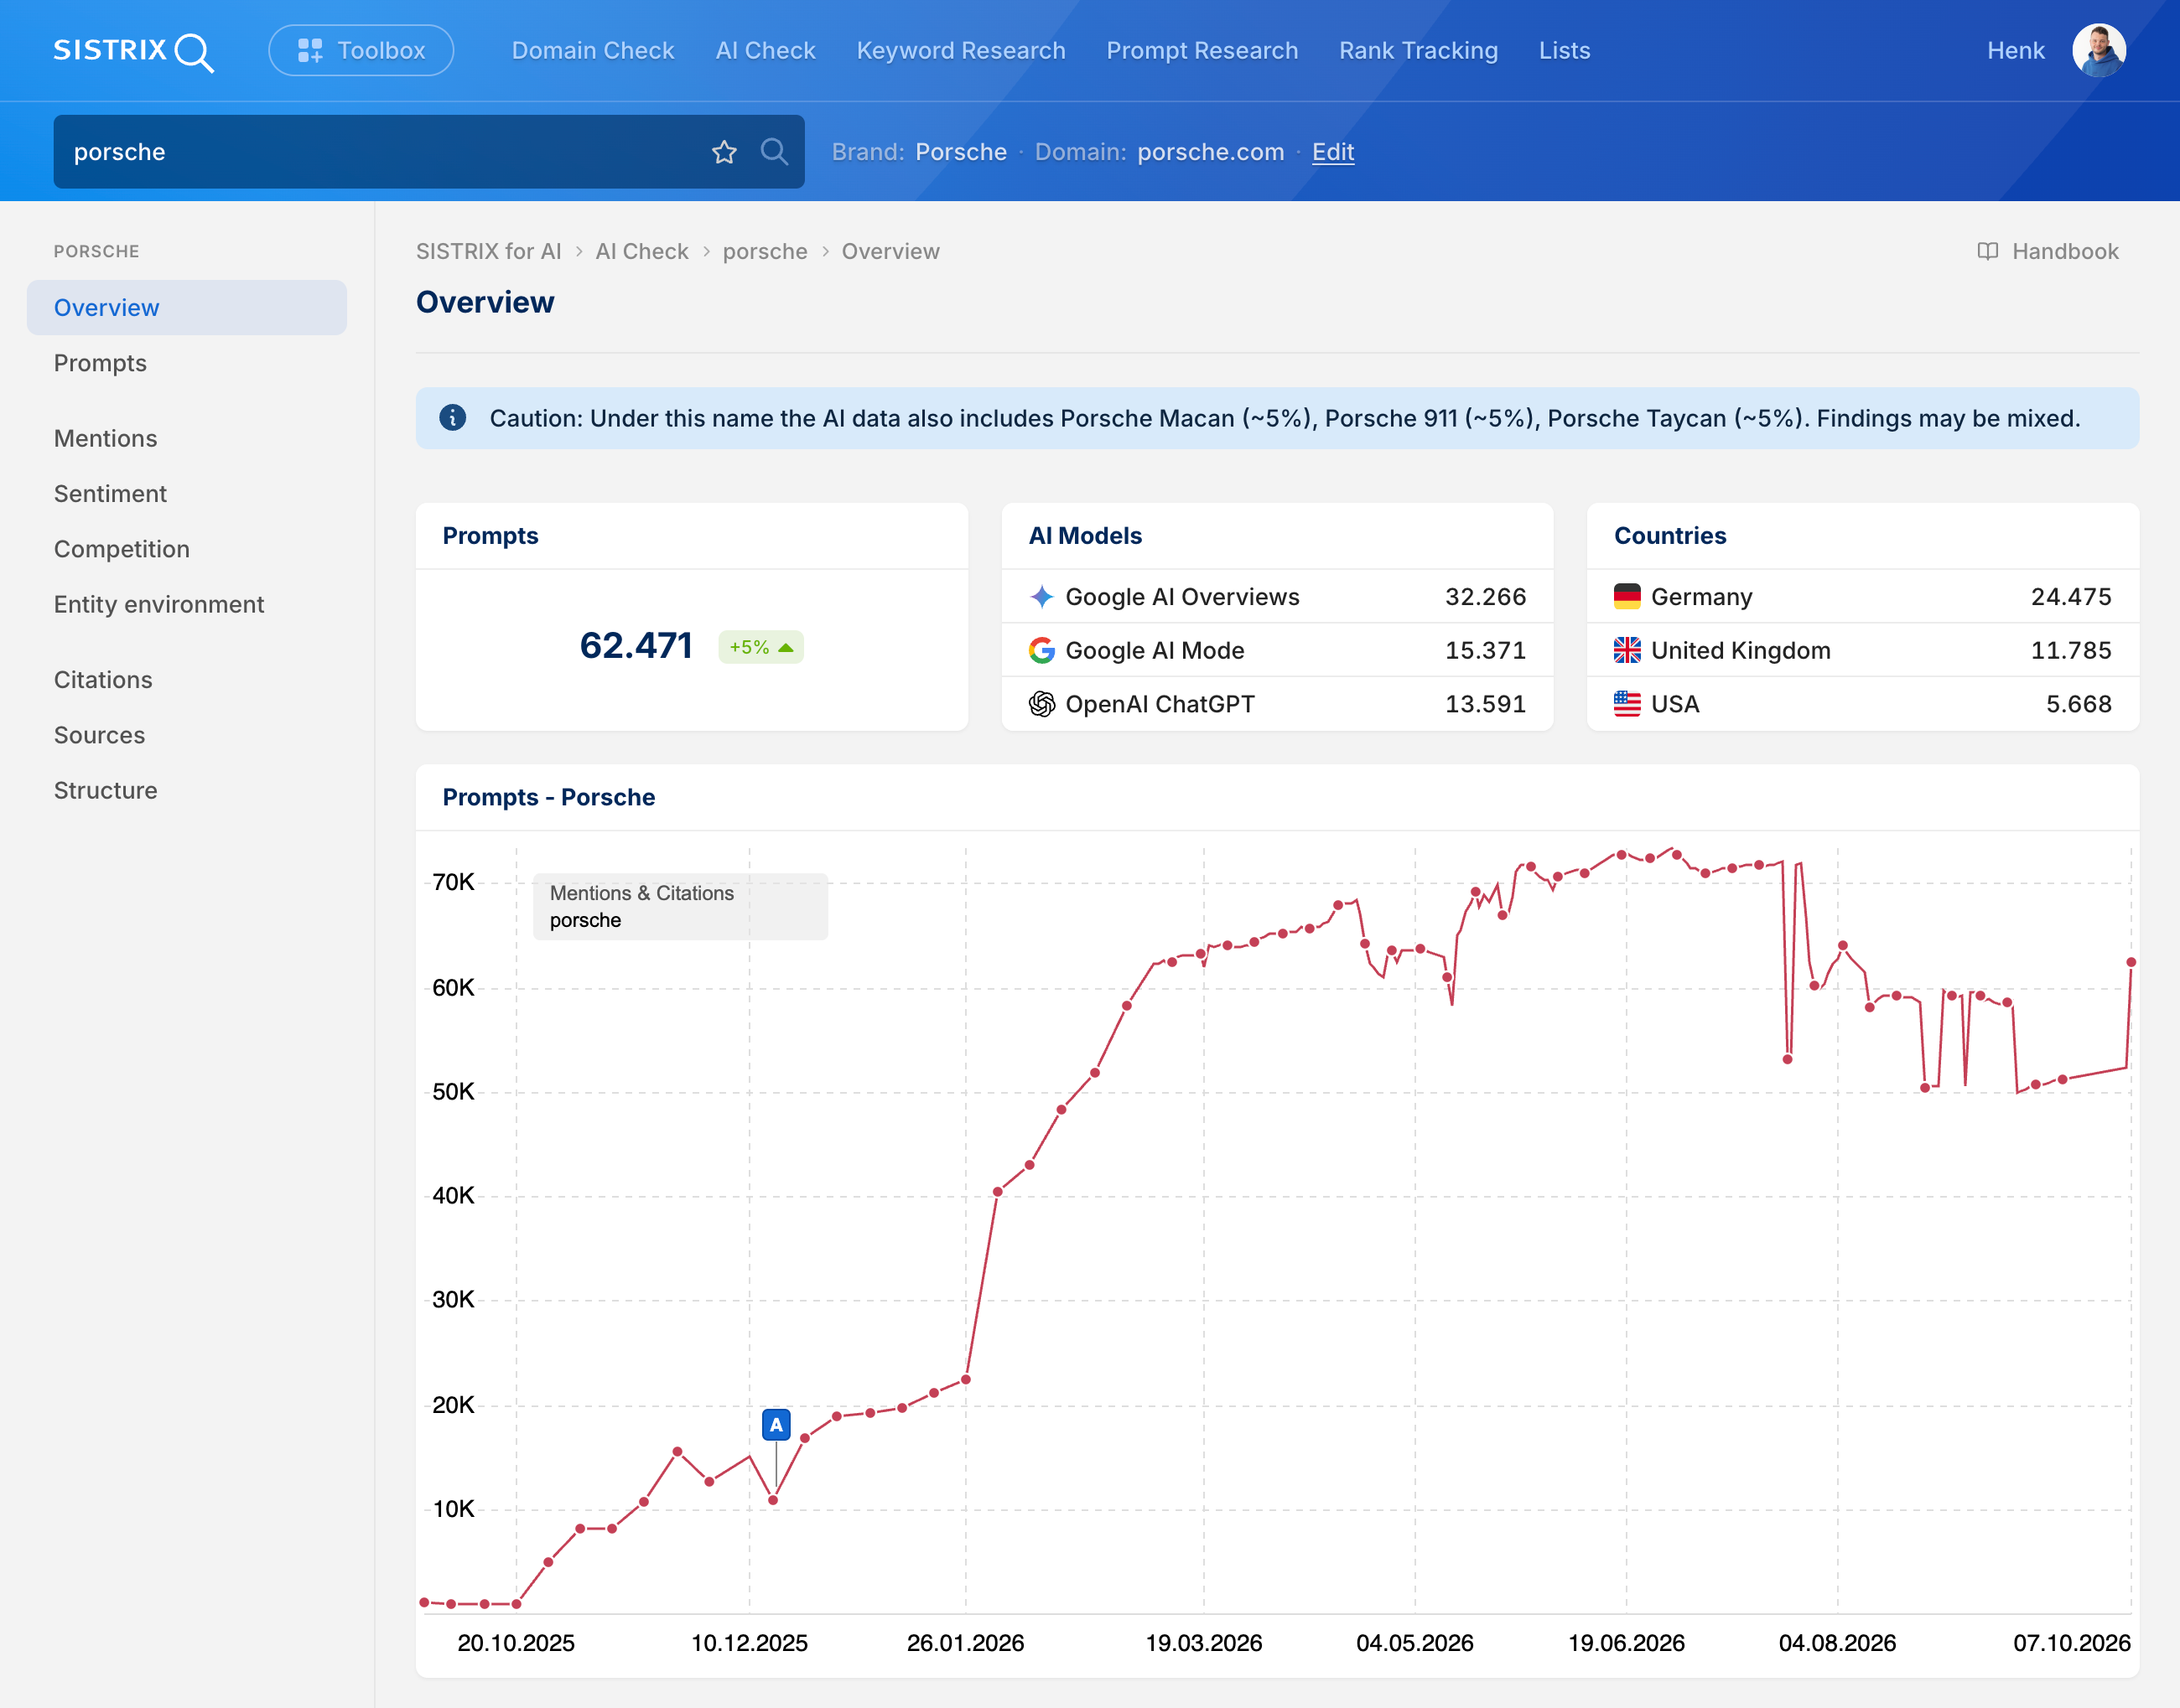Click the chart event marker A
This screenshot has height=1708, width=2180.
tap(776, 1424)
